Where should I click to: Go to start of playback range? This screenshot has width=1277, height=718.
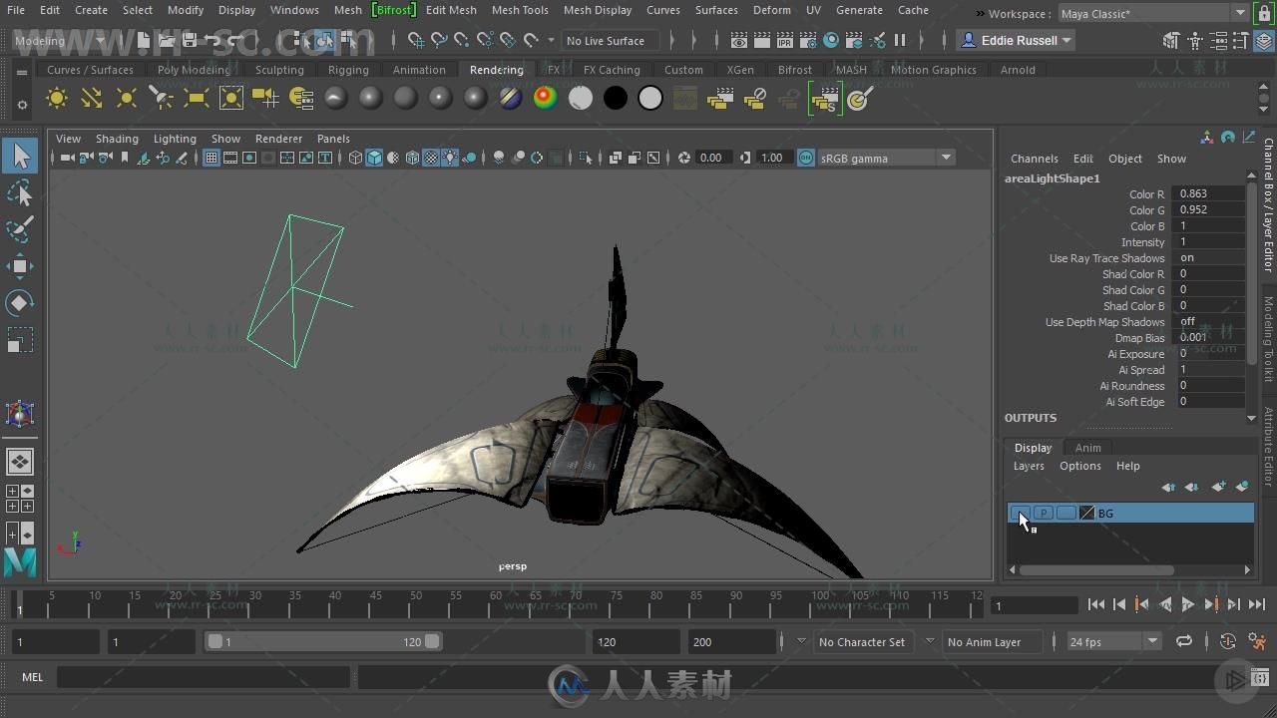pyautogui.click(x=1096, y=604)
